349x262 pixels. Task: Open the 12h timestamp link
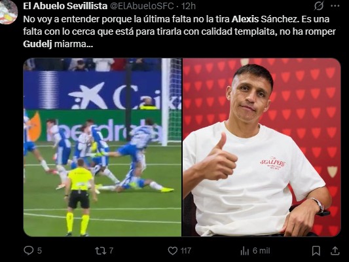pos(189,6)
